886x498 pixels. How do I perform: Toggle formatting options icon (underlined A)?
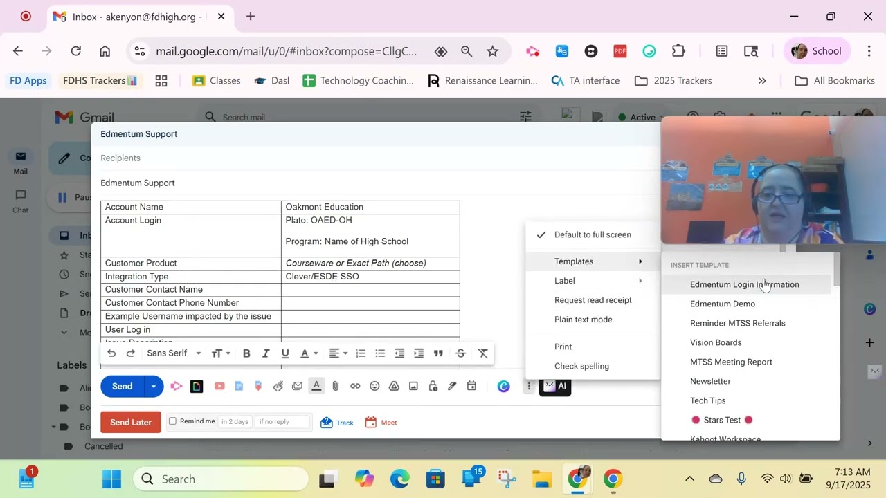click(316, 386)
